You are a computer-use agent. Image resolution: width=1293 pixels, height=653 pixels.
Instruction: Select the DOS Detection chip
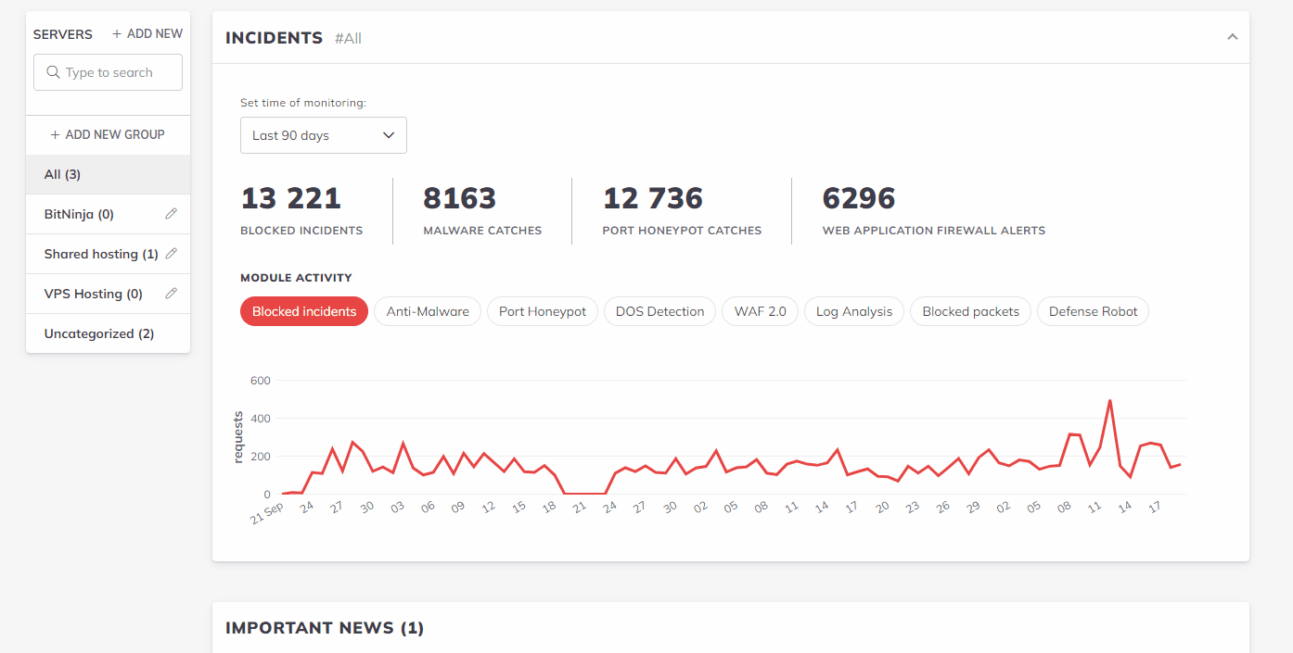point(660,312)
